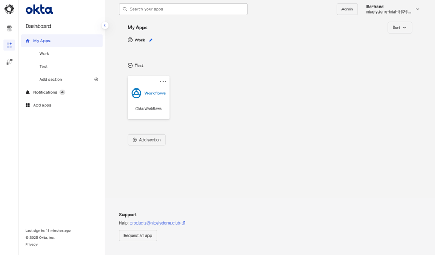Viewport: 435px width, 255px height.
Task: Click the plus circle icon beside Add section
Action: [x=96, y=79]
